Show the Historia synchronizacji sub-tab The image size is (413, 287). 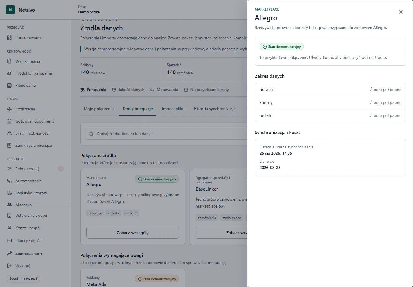(x=214, y=109)
